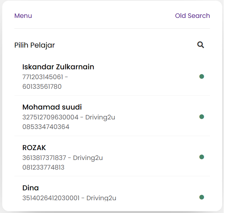Select student Mohamad suudi

[x=52, y=107]
